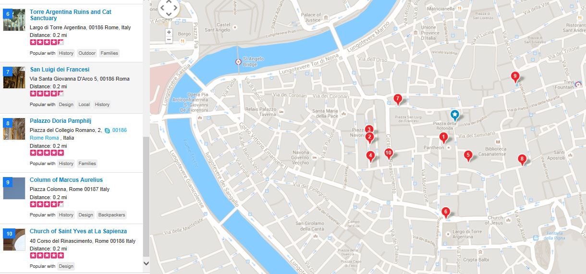
Task: Click the Skype call icon beside 00186
Action: pos(107,130)
